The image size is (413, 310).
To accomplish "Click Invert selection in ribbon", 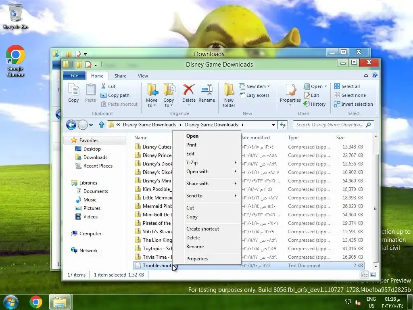I will tap(353, 104).
